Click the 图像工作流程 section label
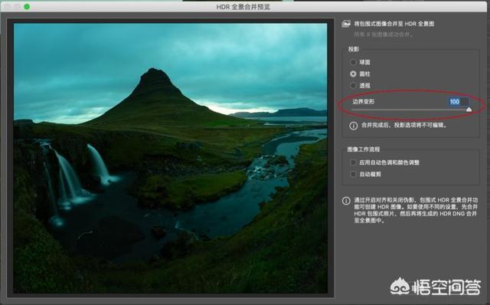Viewport: 490px width, 305px height. tap(364, 149)
